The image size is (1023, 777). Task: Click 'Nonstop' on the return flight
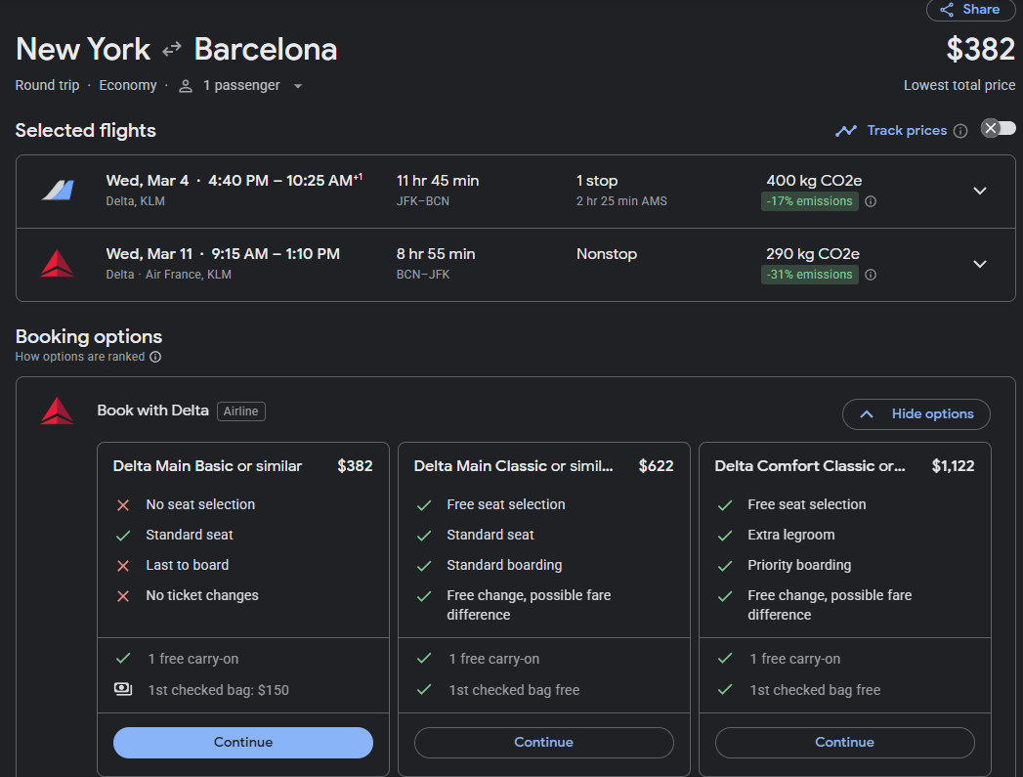[606, 254]
